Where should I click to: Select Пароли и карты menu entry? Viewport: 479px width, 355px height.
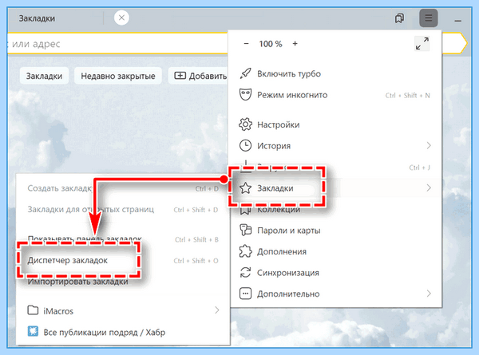pyautogui.click(x=335, y=231)
